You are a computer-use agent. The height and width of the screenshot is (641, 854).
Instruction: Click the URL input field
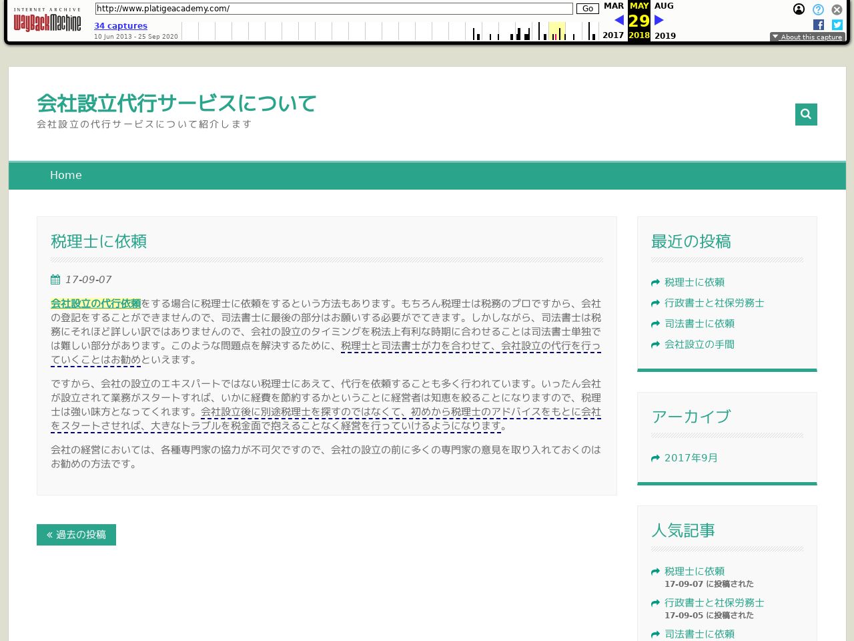[x=334, y=9]
